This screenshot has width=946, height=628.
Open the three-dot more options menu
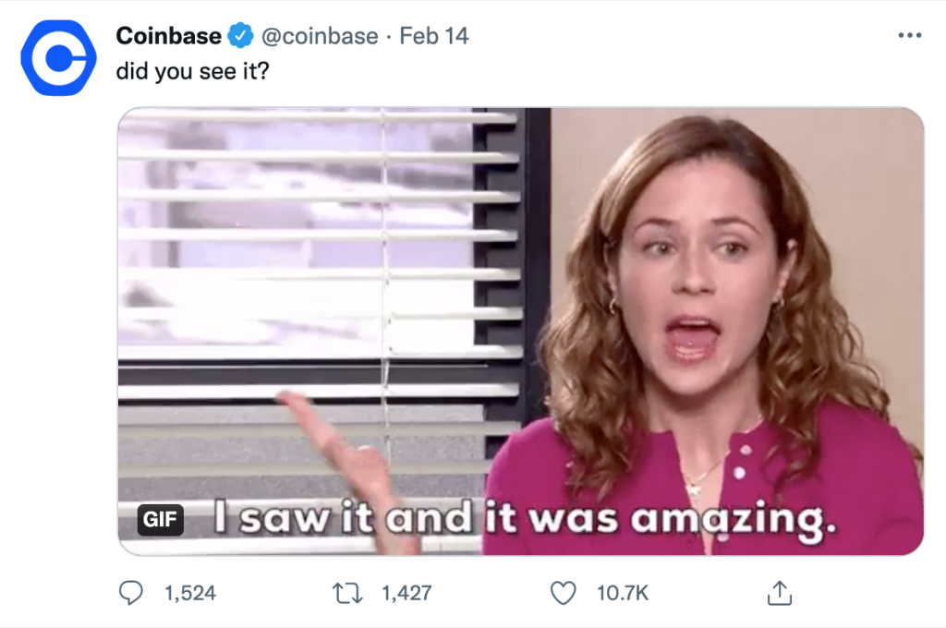(x=909, y=36)
